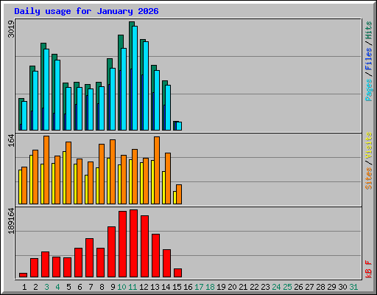This screenshot has width=377, height=295.
Task: Click day 31 on the x-axis
Action: point(353,287)
